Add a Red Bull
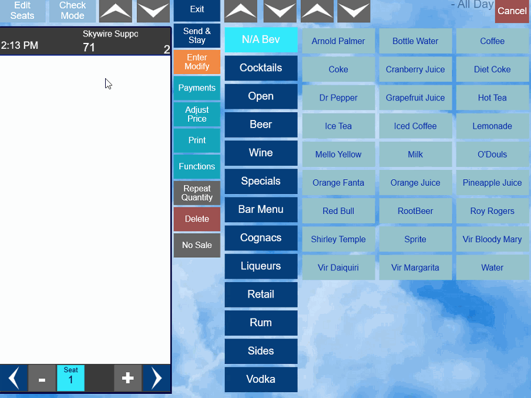 coord(338,211)
